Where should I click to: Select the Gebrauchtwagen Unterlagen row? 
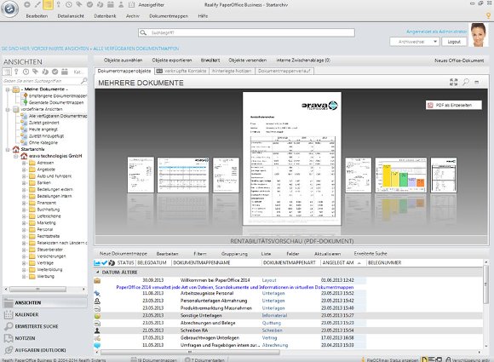[288, 338]
